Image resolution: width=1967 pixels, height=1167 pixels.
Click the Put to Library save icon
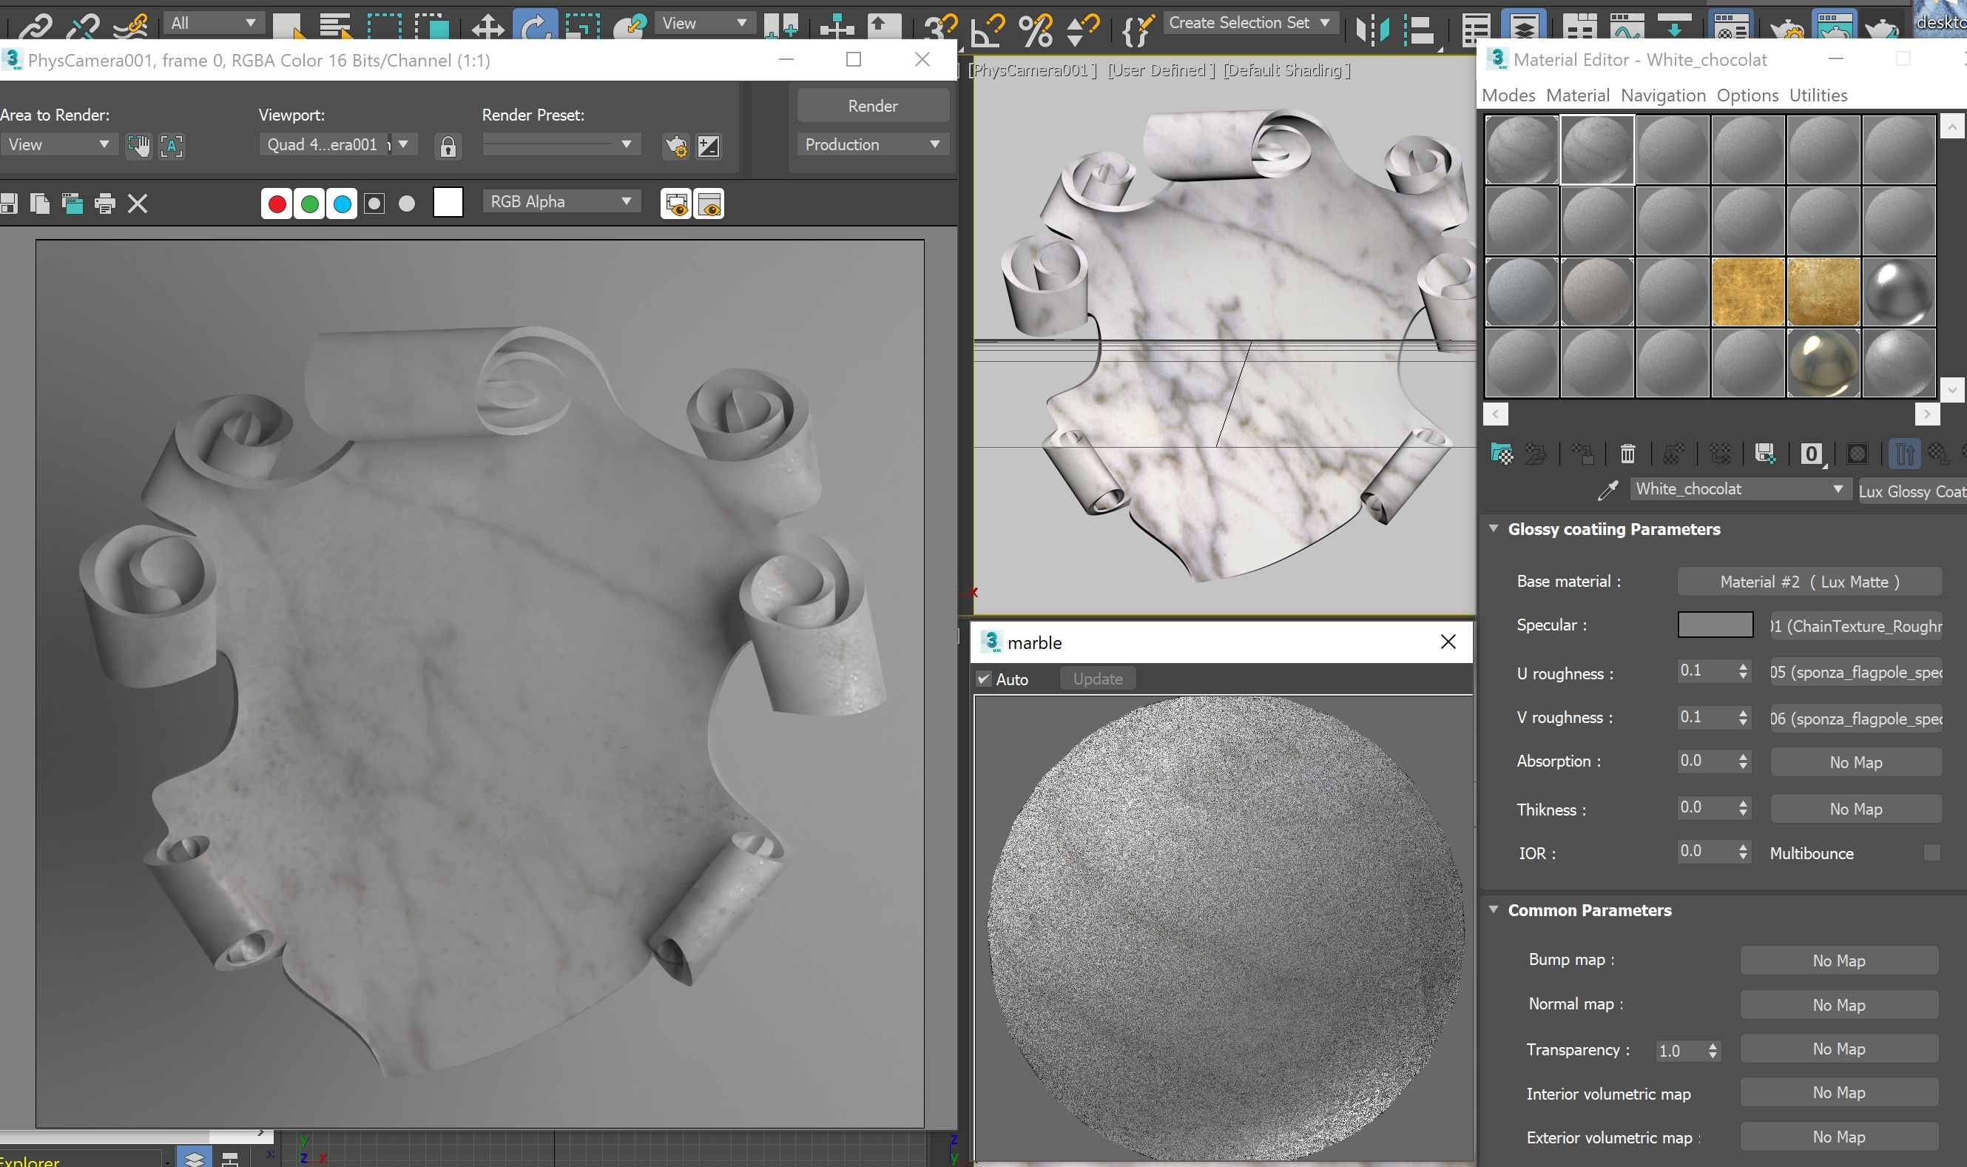(x=1764, y=454)
